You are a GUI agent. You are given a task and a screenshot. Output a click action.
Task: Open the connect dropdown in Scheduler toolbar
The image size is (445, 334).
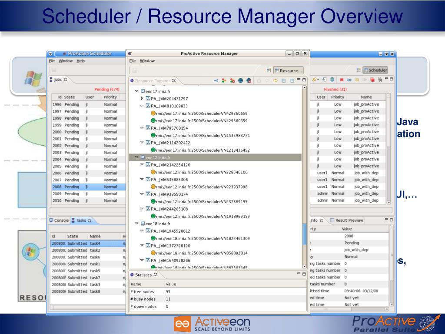tap(318, 80)
